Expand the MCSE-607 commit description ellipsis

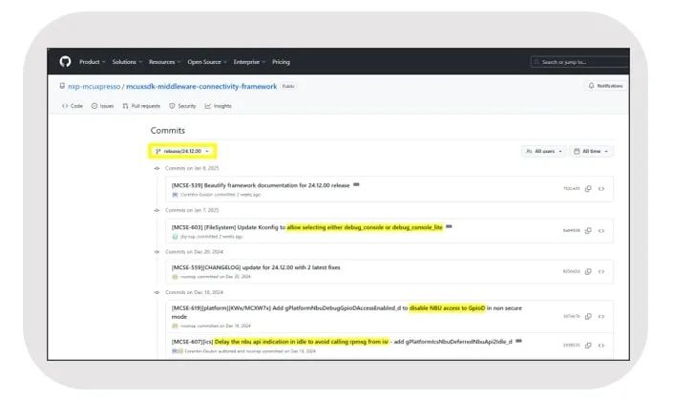(518, 341)
